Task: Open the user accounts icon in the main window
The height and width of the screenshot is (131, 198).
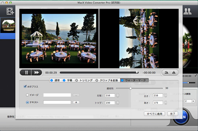Action: click(187, 11)
